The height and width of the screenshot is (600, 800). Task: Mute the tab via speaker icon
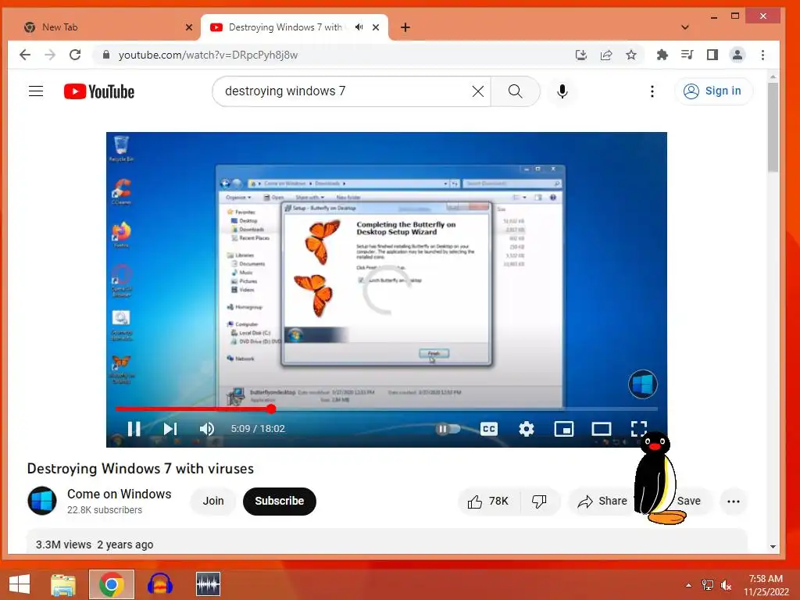pyautogui.click(x=359, y=27)
